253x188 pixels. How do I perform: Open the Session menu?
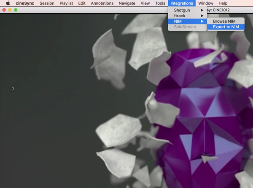47,3
